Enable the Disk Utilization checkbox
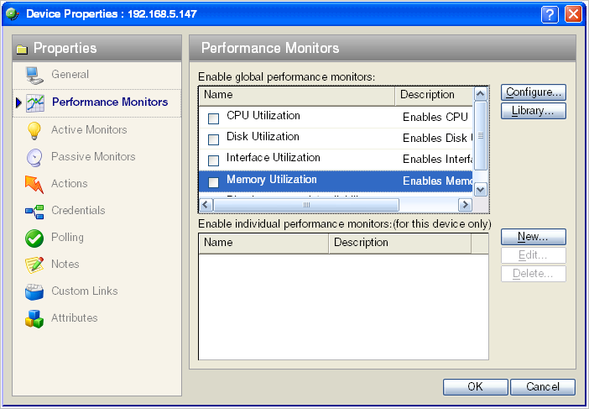589x409 pixels. pos(213,140)
